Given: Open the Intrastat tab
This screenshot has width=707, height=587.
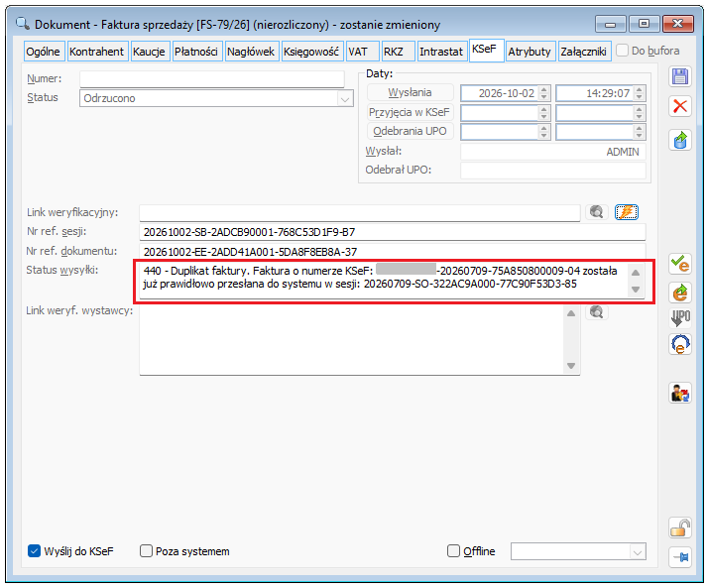Looking at the screenshot, I should 441,52.
